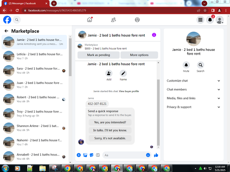The width and height of the screenshot is (230, 172).
Task: Reload the page with refresh icon
Action: click(17, 11)
